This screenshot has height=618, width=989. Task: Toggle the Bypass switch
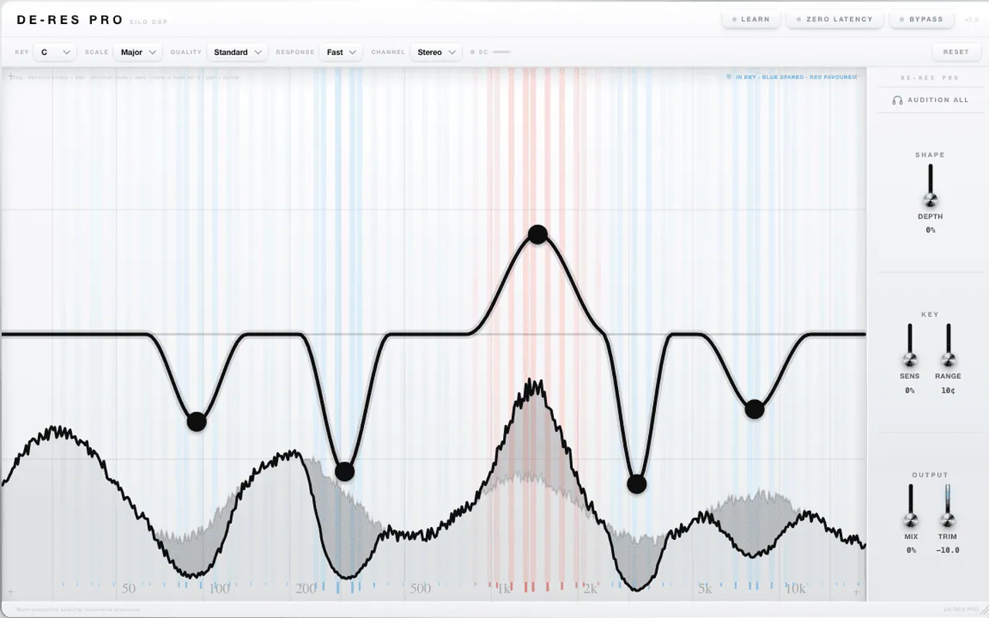click(x=922, y=19)
